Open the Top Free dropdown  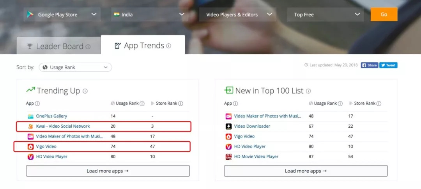click(x=325, y=14)
